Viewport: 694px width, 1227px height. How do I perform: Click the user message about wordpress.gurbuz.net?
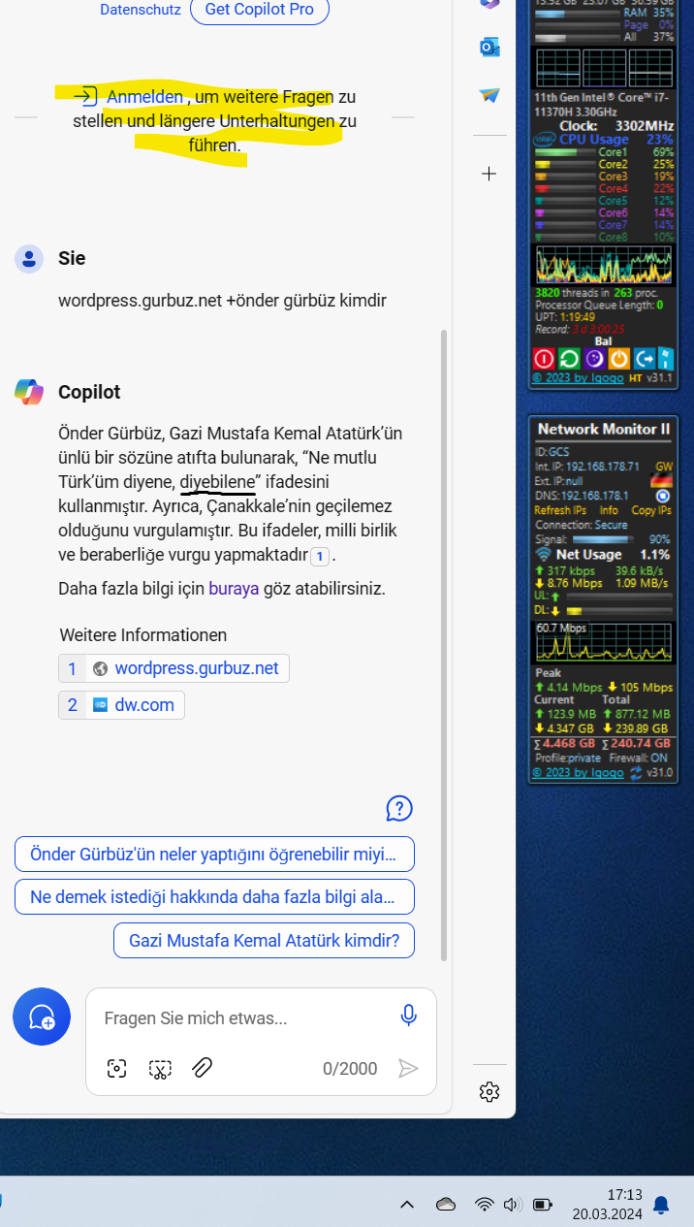coord(222,301)
